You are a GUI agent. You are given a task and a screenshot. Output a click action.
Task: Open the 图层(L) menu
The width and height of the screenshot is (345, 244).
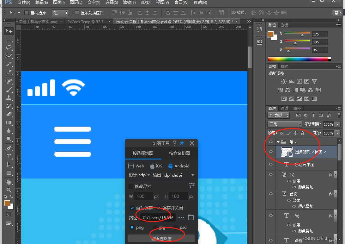76,3
